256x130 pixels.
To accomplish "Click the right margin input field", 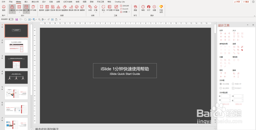I will (239, 96).
